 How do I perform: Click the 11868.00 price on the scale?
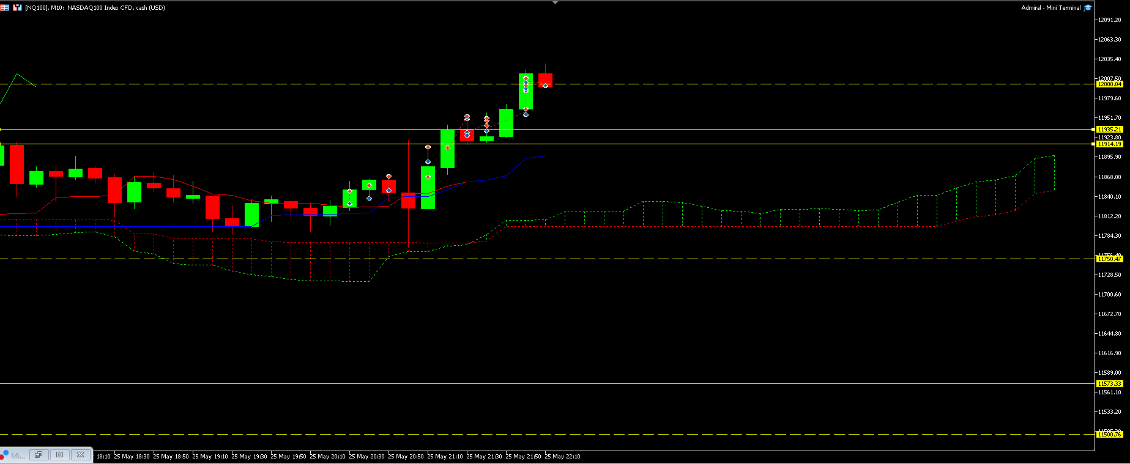coord(1110,177)
